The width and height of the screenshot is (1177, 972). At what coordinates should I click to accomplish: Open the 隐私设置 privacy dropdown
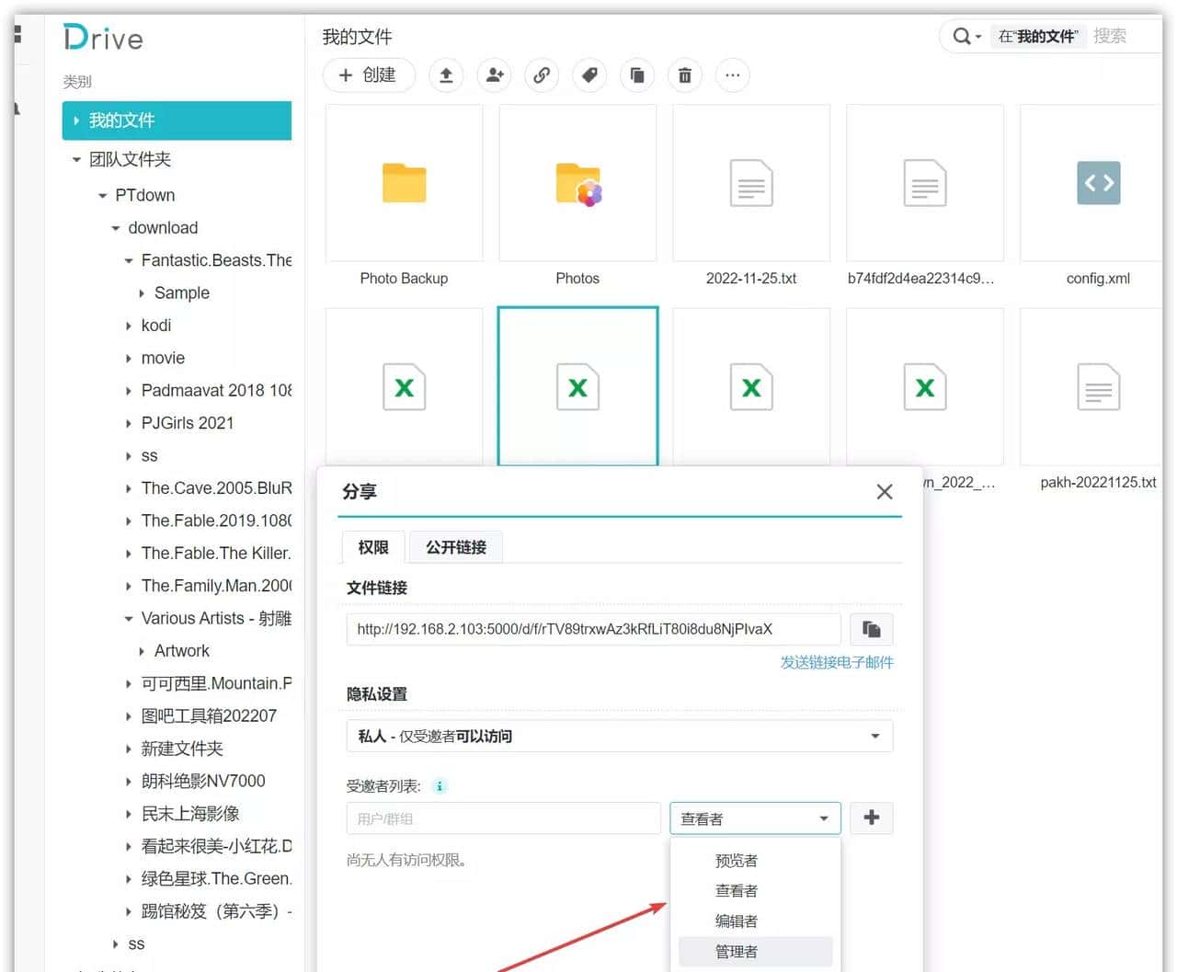pos(619,736)
